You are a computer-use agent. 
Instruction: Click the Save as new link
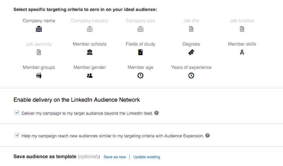(x=115, y=157)
